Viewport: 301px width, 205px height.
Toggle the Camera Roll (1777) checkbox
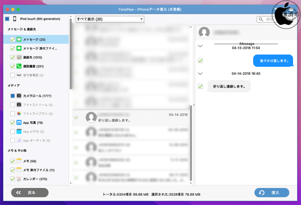(x=13, y=95)
